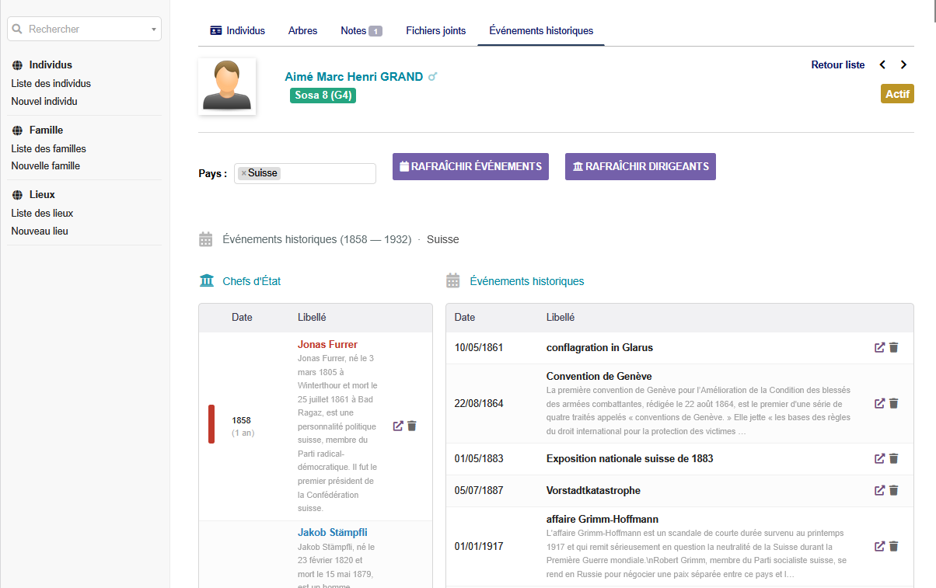The width and height of the screenshot is (936, 588).
Task: Go to the next individual arrow
Action: click(x=903, y=65)
